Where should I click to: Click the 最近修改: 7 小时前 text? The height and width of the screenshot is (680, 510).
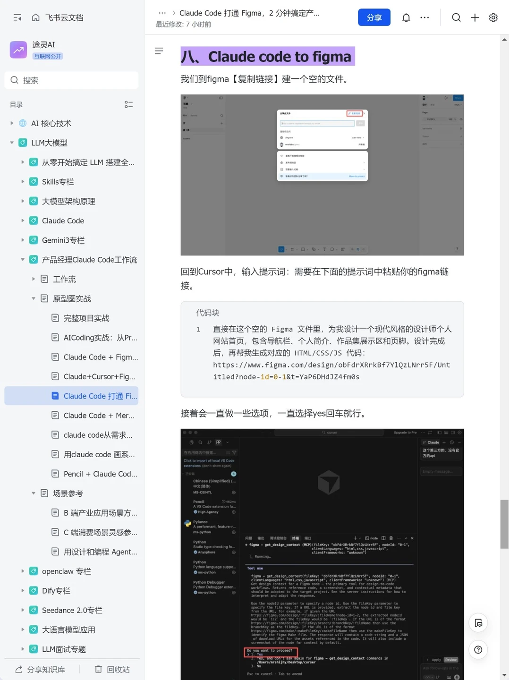(x=183, y=24)
